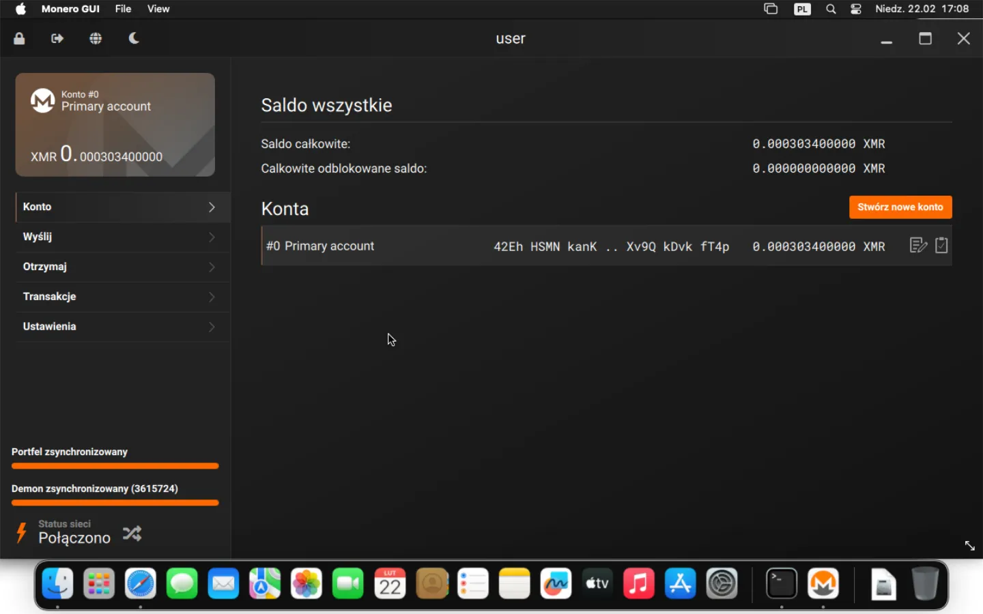This screenshot has width=983, height=614.
Task: Click the chevron next to Ustawienia
Action: tap(212, 327)
